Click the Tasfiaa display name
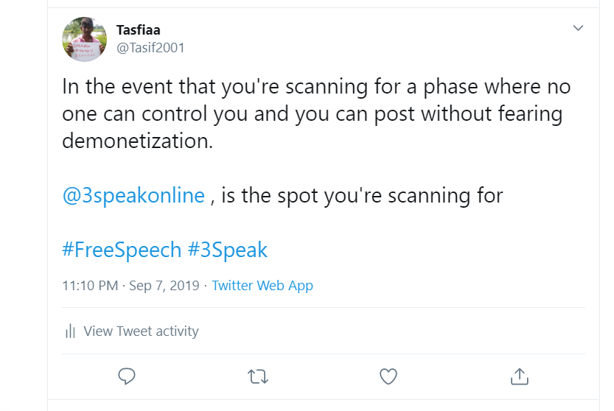 click(x=139, y=29)
